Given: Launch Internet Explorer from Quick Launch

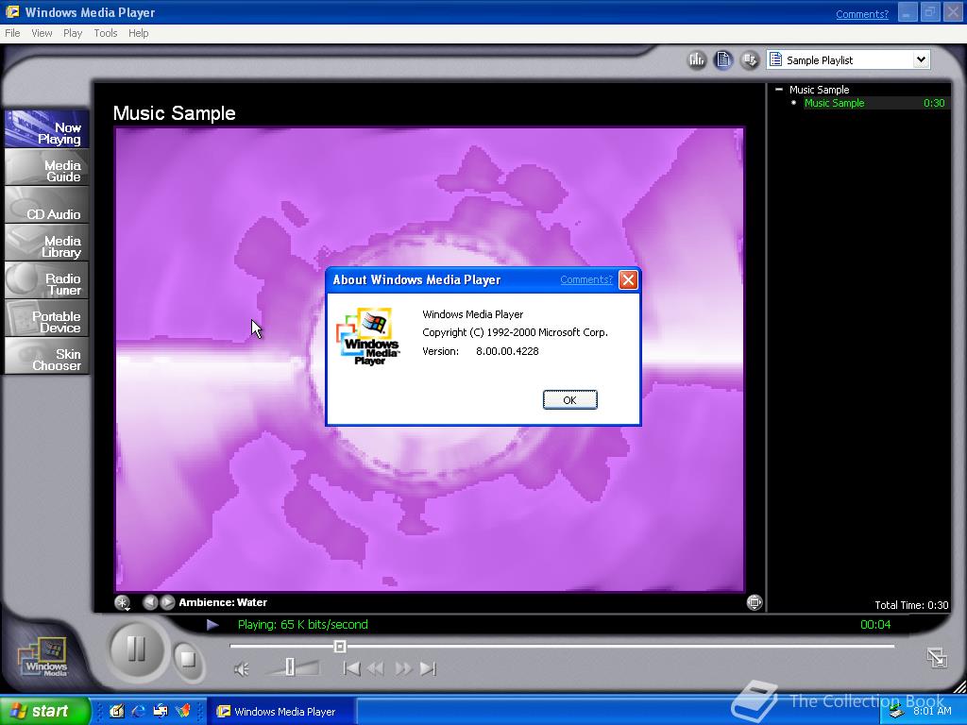Looking at the screenshot, I should 139,711.
